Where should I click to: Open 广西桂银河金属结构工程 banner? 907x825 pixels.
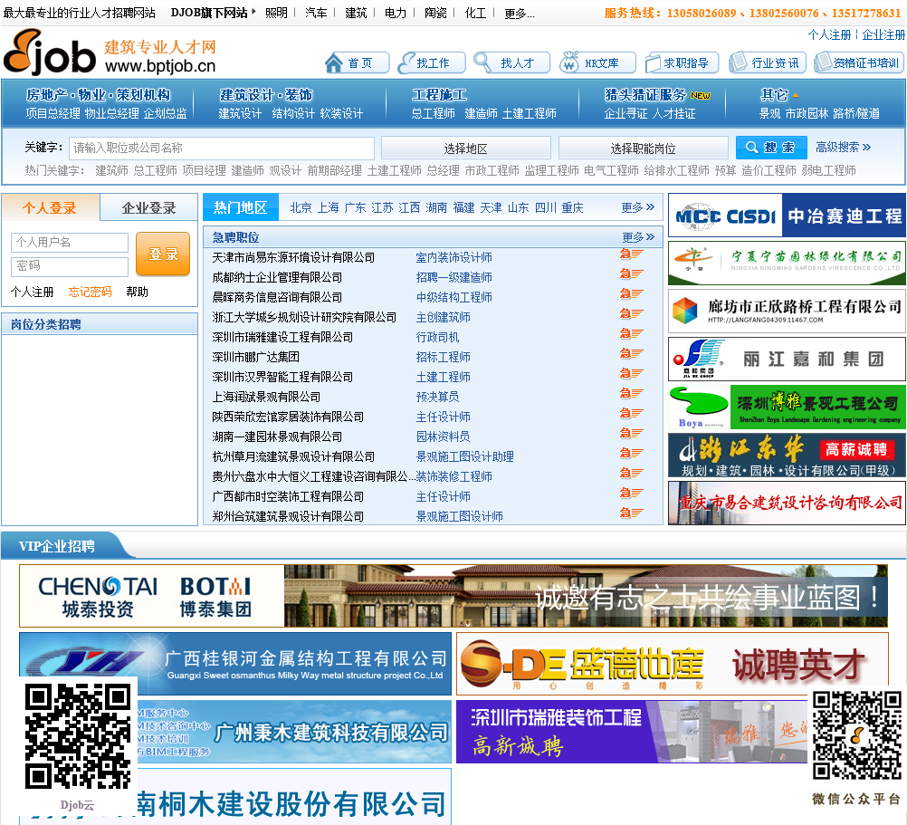point(235,664)
